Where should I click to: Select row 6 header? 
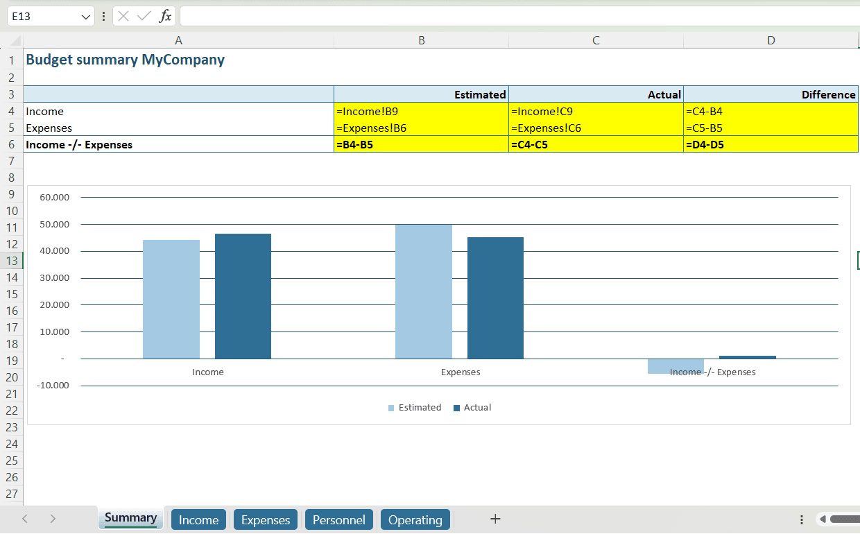(11, 144)
